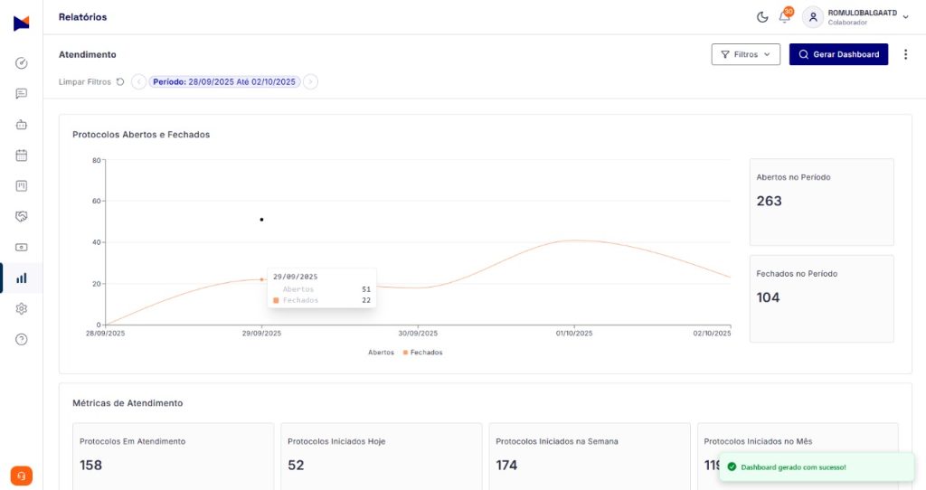Toggle the Abertos series in chart legend
Screen dimensions: 926x490
coord(381,353)
